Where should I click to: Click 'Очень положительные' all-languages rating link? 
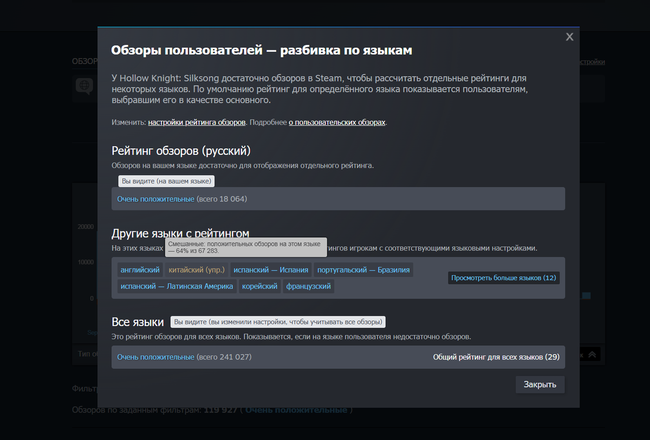coord(155,357)
